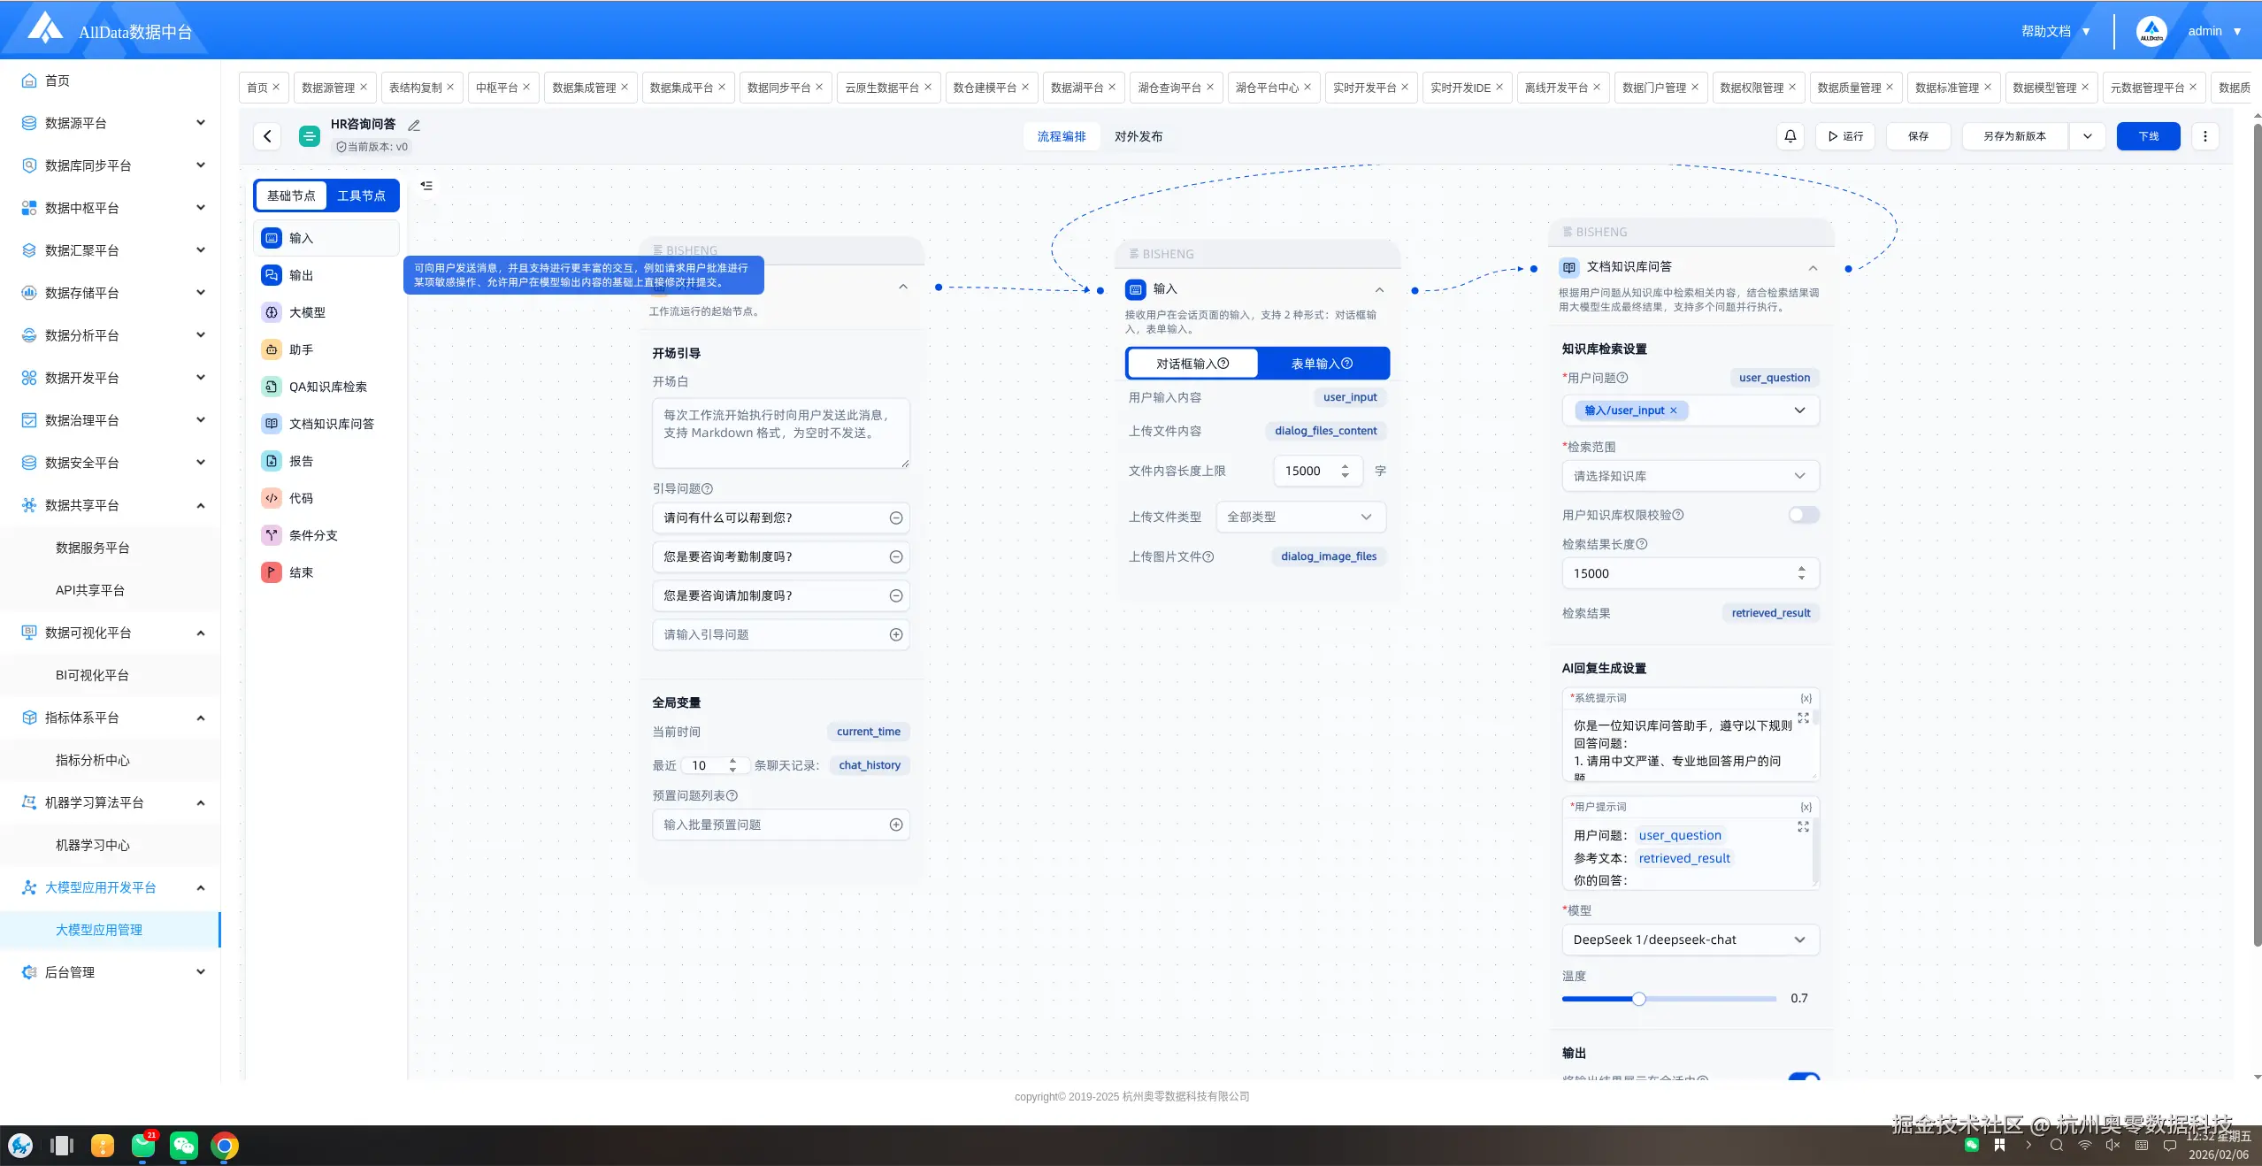Image resolution: width=2262 pixels, height=1166 pixels.
Task: Switch to 工具节点 panel
Action: coord(361,196)
